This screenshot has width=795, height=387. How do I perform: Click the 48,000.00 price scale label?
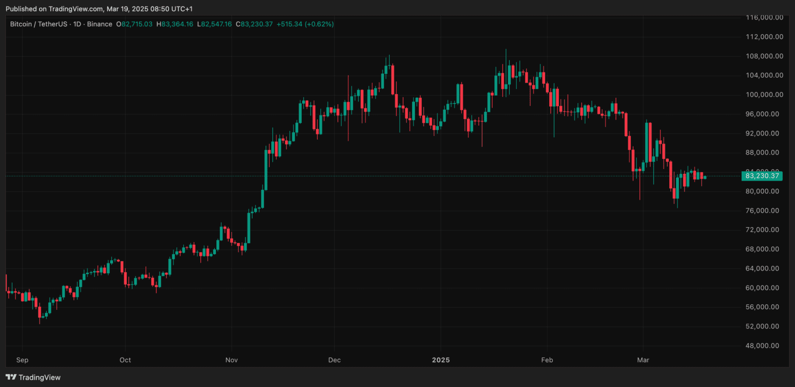[x=761, y=345]
